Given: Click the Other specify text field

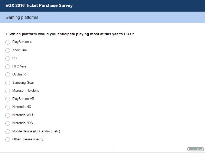Looking at the screenshot, I should point(63,148).
